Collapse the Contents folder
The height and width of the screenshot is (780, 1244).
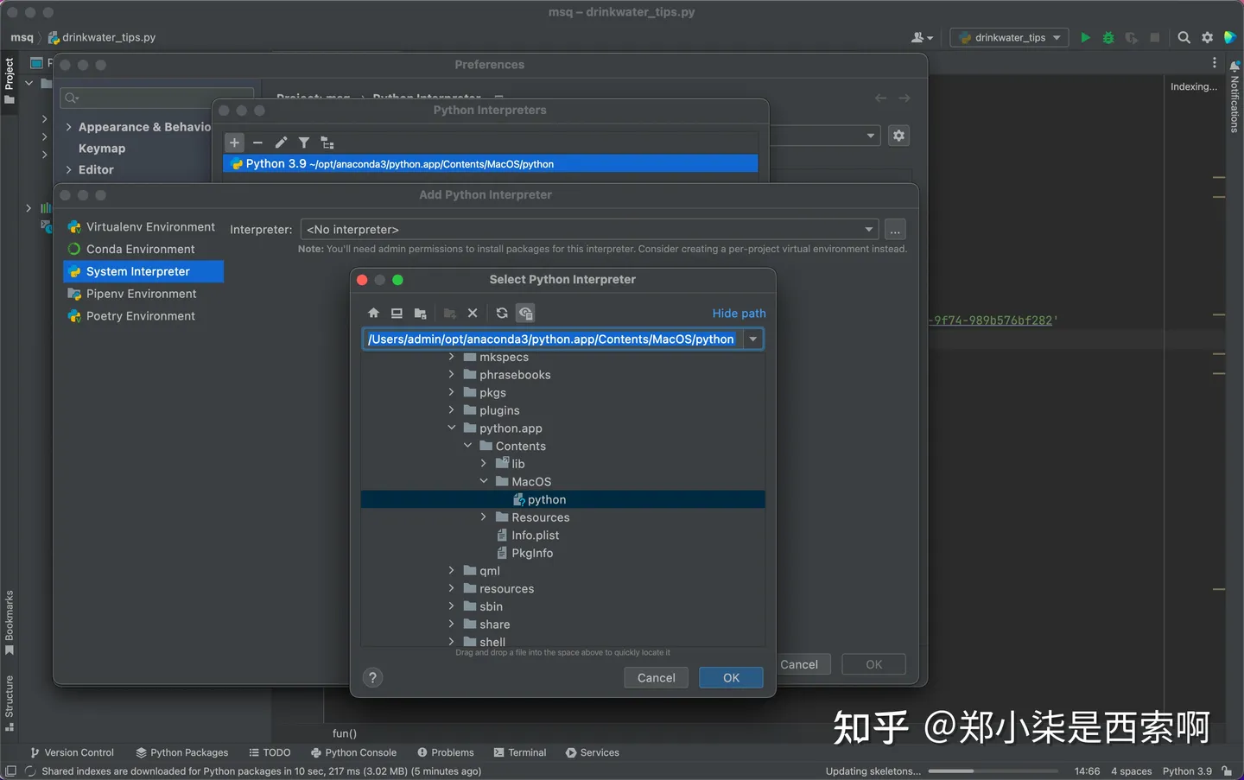(467, 446)
